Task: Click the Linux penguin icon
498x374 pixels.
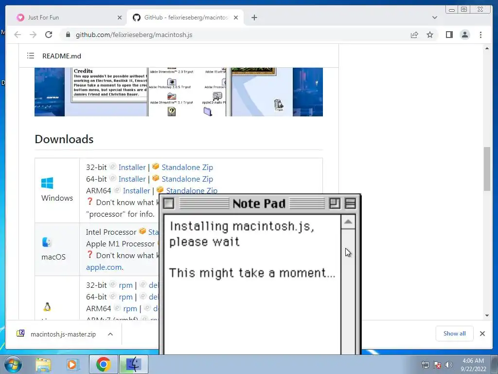Action: pos(47,307)
